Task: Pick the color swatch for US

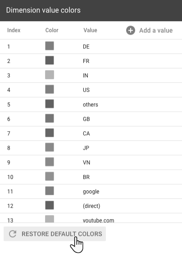Action: click(50, 89)
